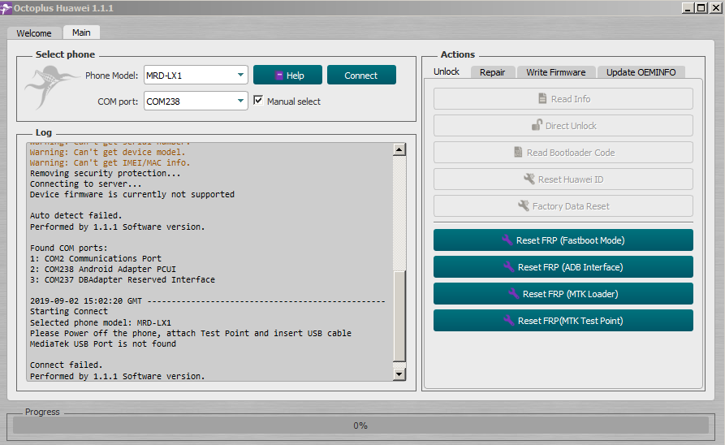Screen dimensions: 725x445
Task: Click log line about attaching Test Point
Action: pos(191,333)
